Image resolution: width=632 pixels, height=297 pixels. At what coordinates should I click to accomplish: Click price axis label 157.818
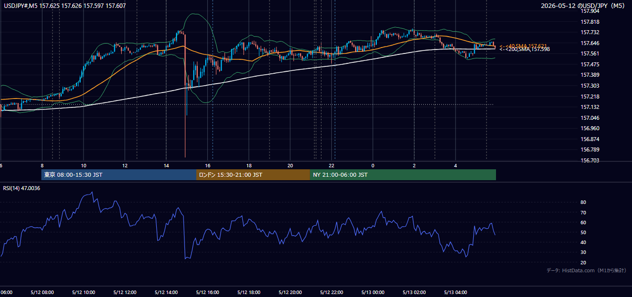pos(590,22)
